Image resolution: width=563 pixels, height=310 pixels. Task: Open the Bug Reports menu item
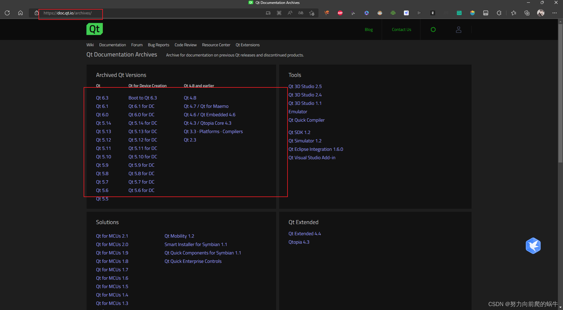pyautogui.click(x=158, y=45)
